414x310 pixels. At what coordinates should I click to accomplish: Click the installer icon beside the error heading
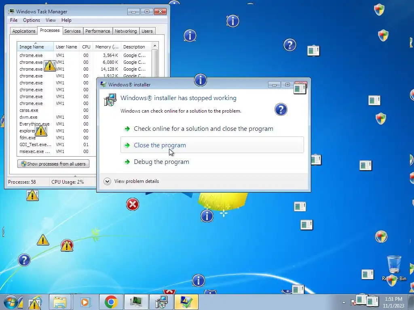pos(110,100)
